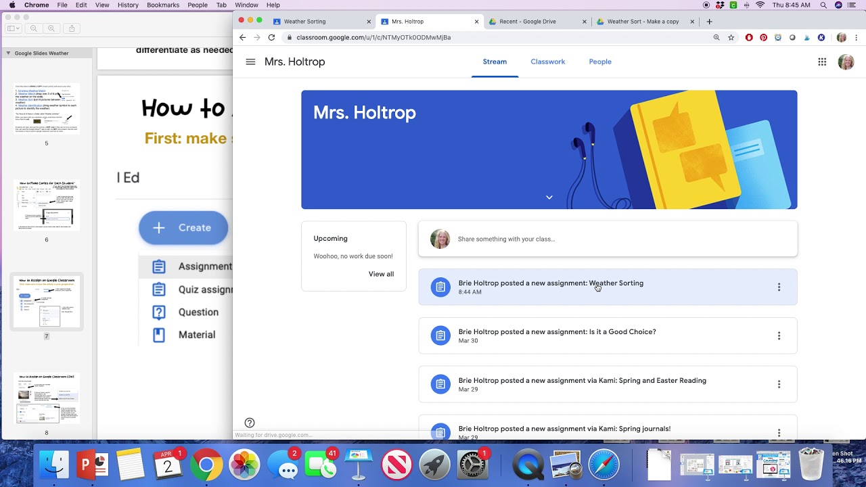Open Siri from the menu bar
This screenshot has width=866, height=487.
[x=839, y=5]
